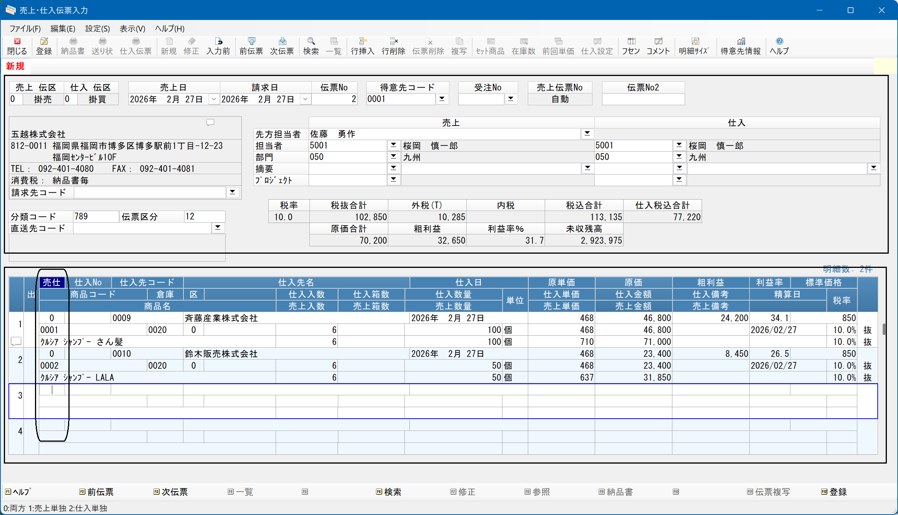Click the 伝票No2 input field
The width and height of the screenshot is (898, 515).
click(643, 99)
